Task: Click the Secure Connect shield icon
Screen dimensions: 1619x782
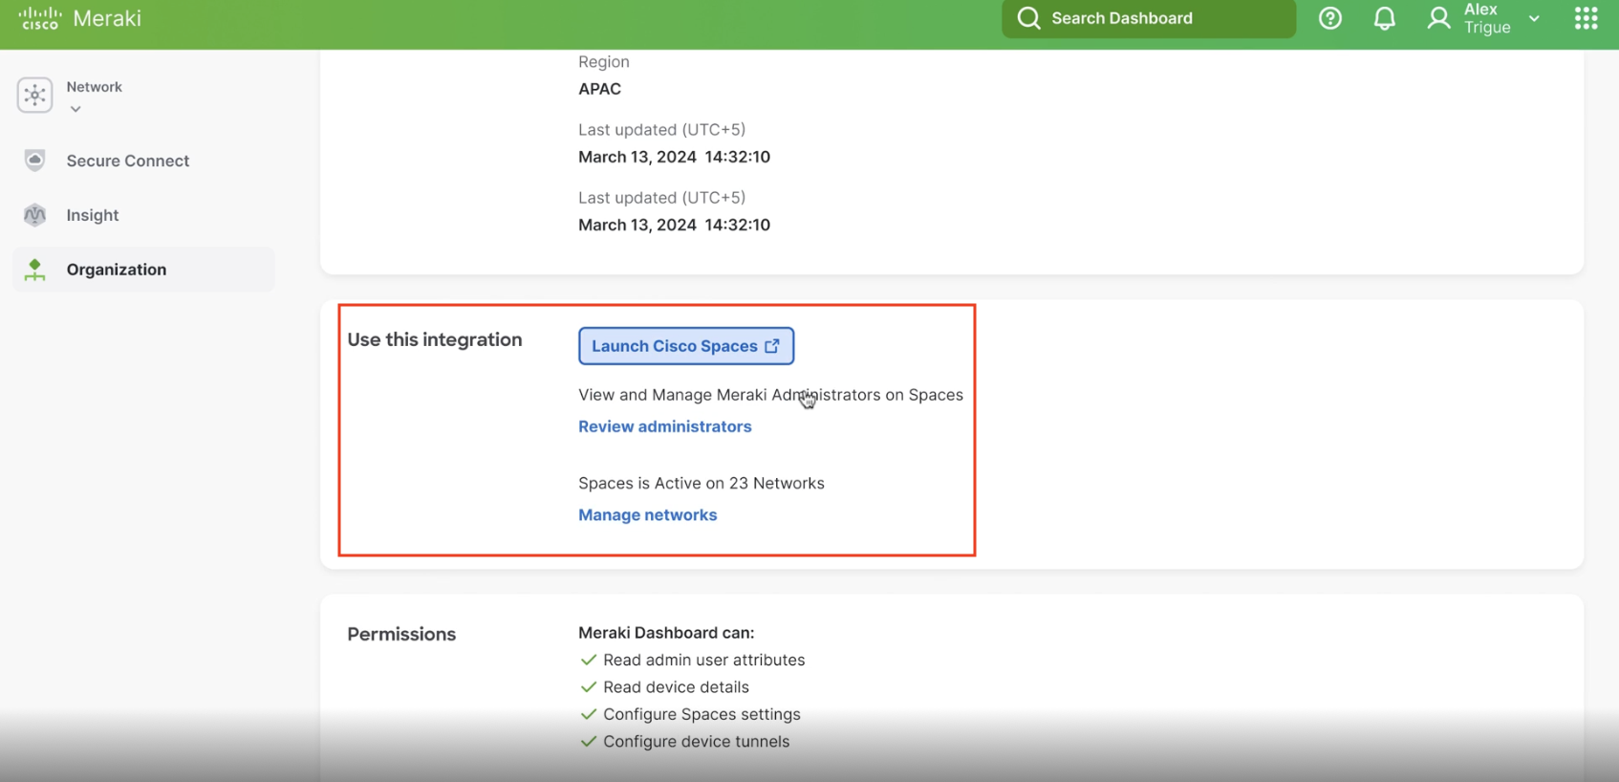Action: point(35,161)
